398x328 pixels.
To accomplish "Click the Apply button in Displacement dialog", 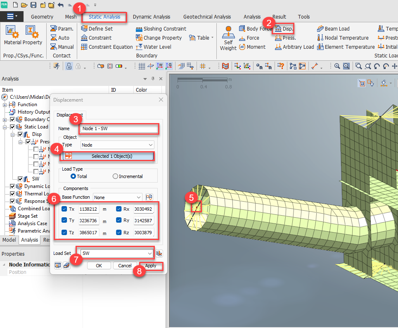I will pyautogui.click(x=151, y=266).
